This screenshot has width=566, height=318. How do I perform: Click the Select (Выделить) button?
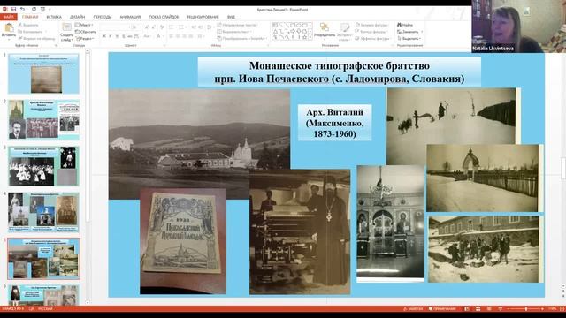(x=409, y=38)
